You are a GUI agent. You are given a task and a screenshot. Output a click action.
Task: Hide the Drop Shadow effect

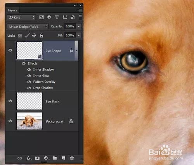(x=29, y=88)
